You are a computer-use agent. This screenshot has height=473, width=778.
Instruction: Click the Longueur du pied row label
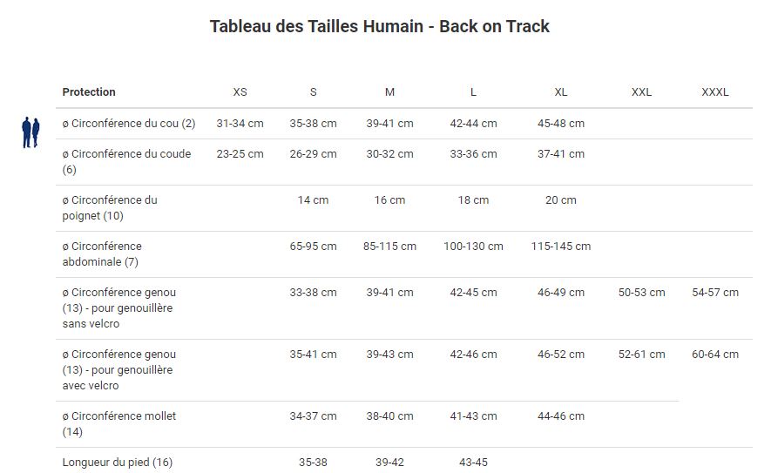(118, 463)
